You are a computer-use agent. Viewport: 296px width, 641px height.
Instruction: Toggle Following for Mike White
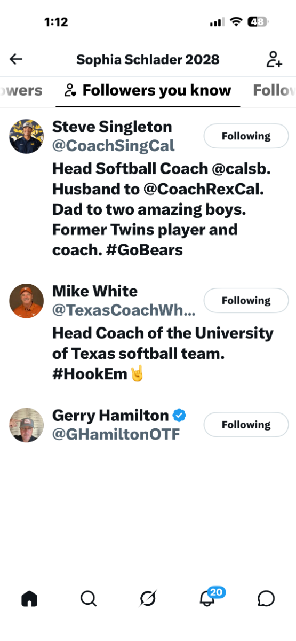point(246,301)
